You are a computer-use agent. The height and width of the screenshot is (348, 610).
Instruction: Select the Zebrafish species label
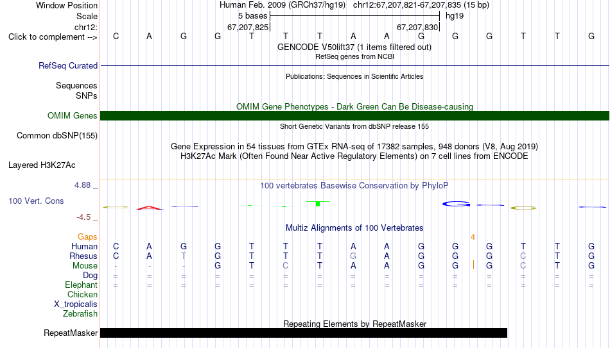coord(80,313)
